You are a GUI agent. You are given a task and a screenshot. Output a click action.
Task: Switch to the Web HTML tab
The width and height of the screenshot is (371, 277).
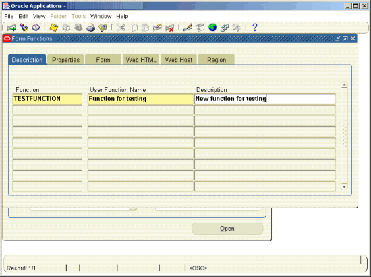(141, 60)
